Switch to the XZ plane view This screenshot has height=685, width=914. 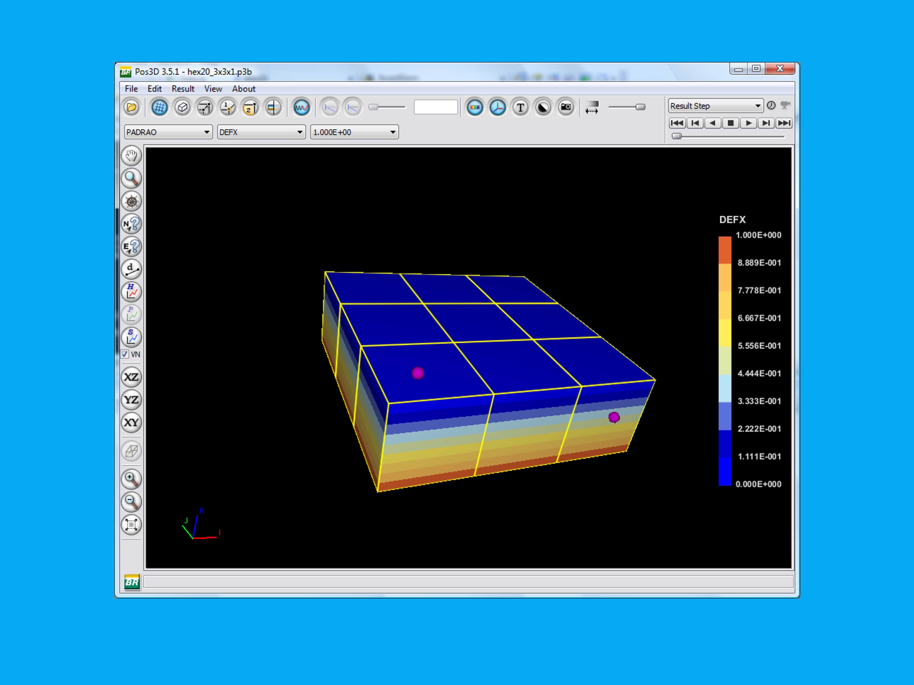(131, 377)
